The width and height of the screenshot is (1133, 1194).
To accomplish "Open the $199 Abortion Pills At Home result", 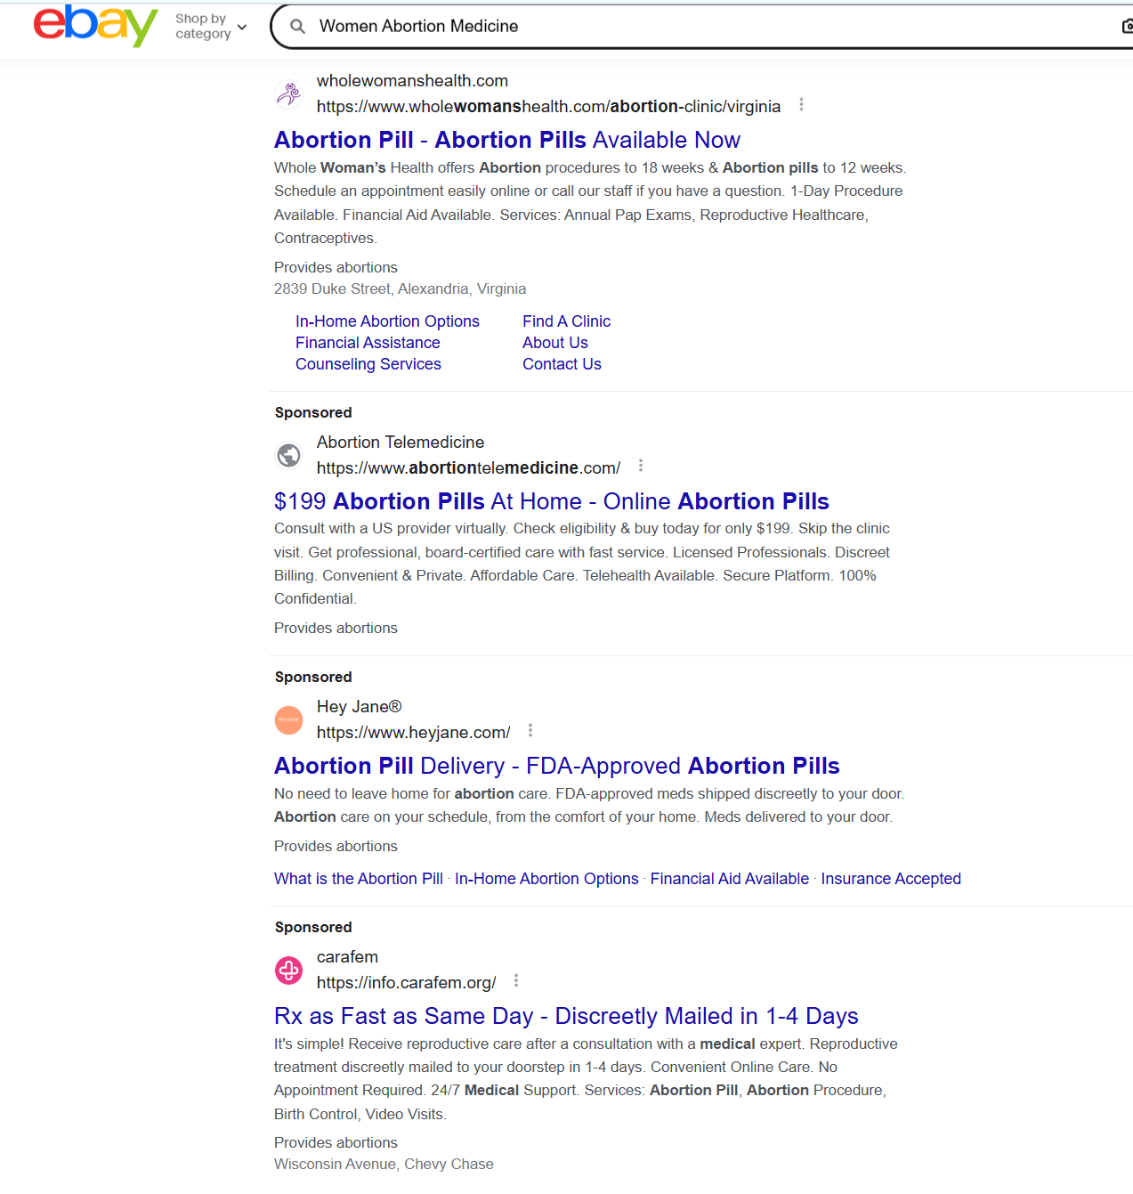I will pos(551,501).
